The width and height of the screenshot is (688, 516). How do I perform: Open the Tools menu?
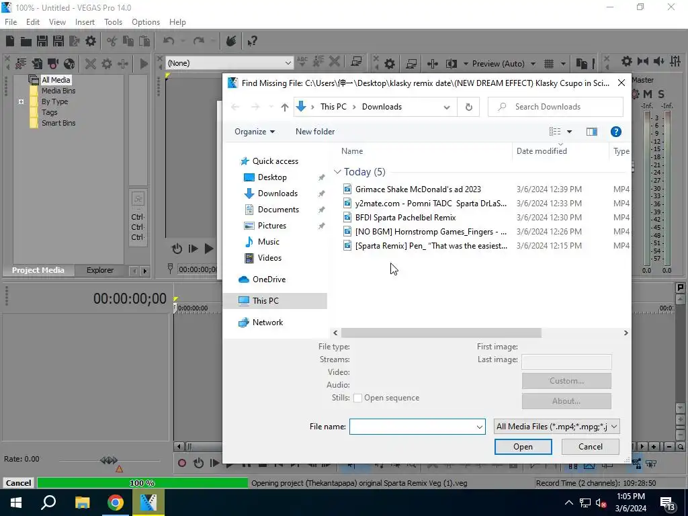tap(113, 22)
